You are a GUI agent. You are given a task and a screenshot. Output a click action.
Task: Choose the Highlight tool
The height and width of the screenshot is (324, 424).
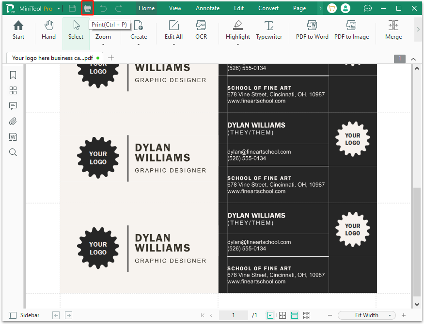point(238,30)
